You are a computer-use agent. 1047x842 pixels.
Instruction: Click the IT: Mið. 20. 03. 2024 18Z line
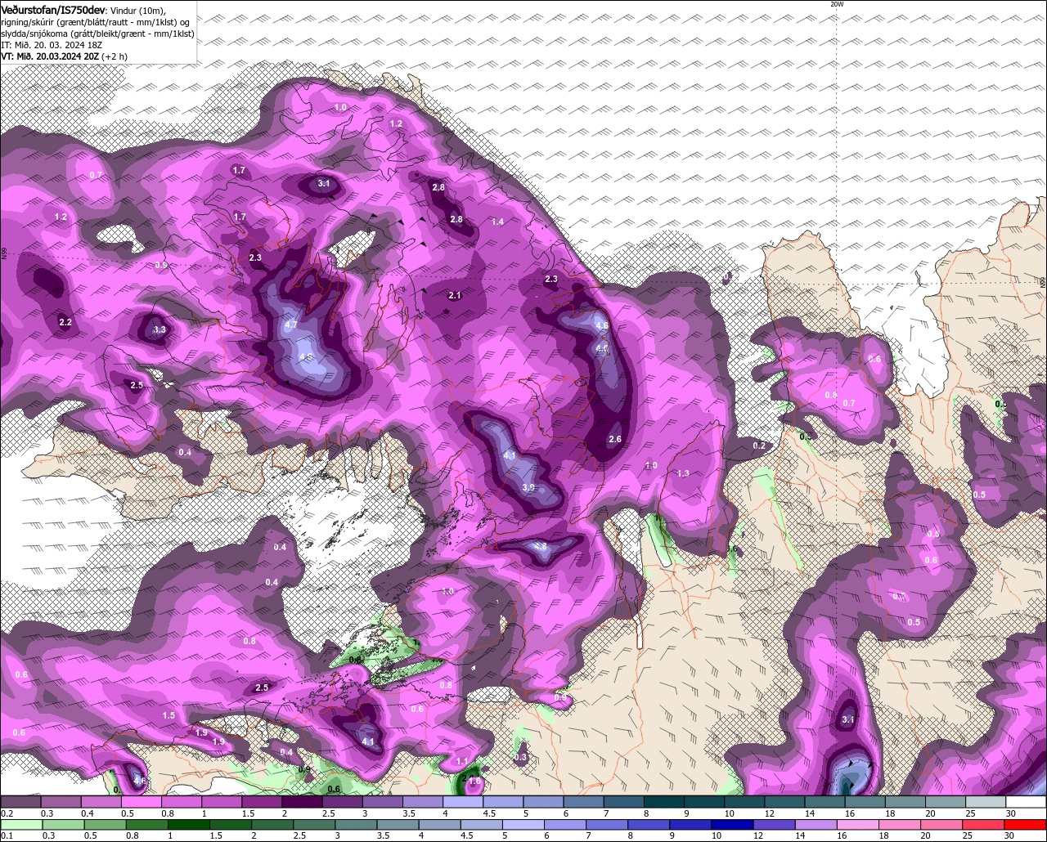[x=52, y=45]
